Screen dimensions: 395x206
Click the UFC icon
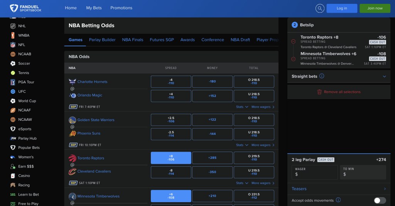point(13,91)
